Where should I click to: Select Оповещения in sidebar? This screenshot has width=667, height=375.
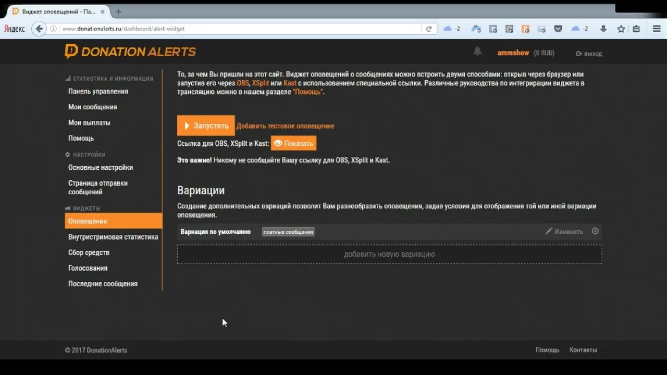(114, 221)
